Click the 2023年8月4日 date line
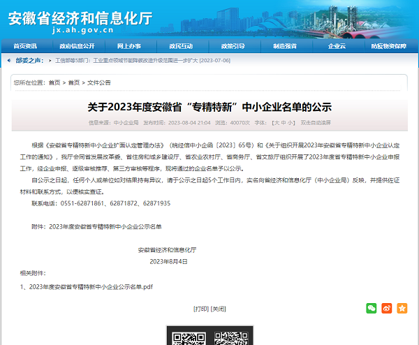The width and height of the screenshot is (419, 345). (168, 262)
